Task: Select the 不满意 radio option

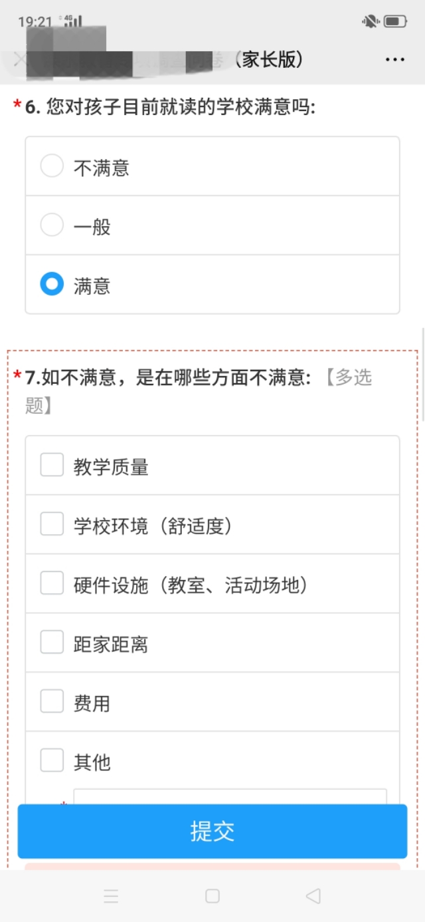Action: click(x=52, y=166)
